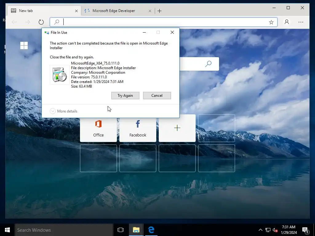The image size is (315, 236).
Task: Click the network icon in the tray
Action: pos(268,230)
